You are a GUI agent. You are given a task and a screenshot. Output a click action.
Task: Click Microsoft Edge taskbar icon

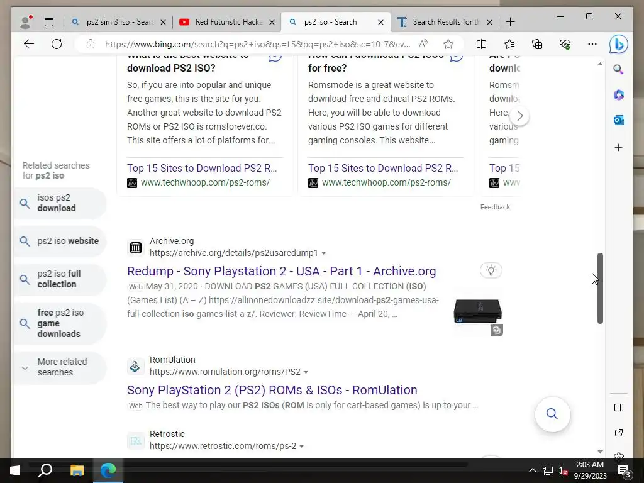[x=108, y=470]
